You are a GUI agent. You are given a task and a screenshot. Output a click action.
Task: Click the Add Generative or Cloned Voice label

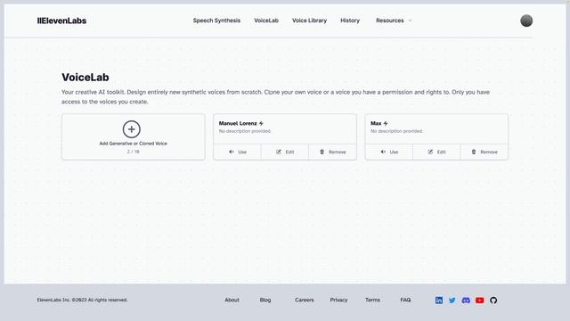coord(134,144)
